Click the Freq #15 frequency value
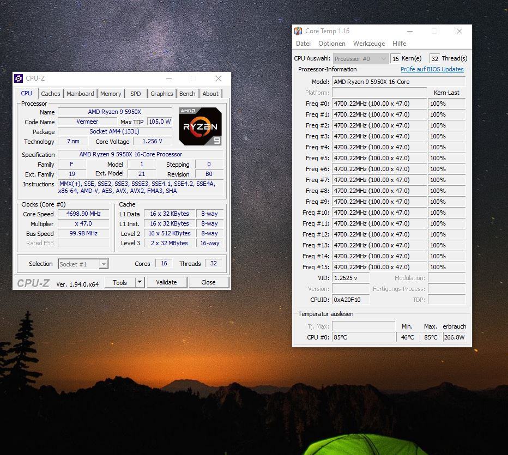This screenshot has height=455, width=508. point(379,267)
